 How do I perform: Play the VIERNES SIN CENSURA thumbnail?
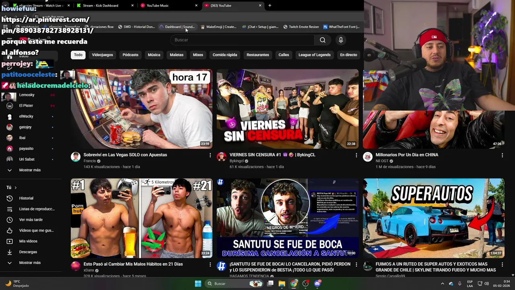pos(288,109)
